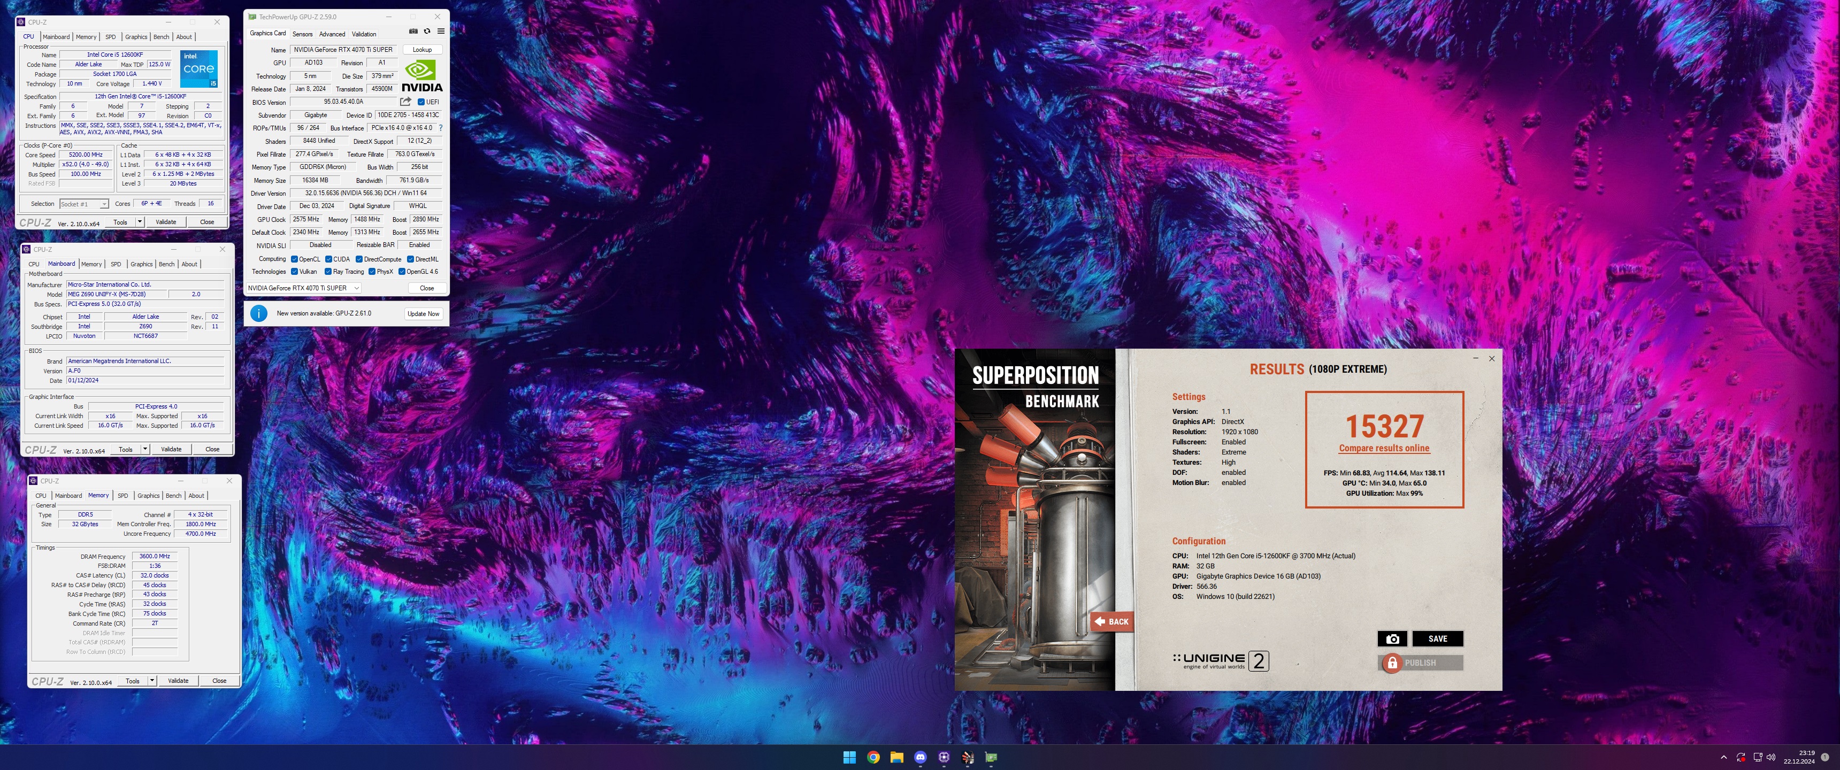Click the NVIDIA logo in GPU-Z
The image size is (1840, 770).
[x=421, y=76]
